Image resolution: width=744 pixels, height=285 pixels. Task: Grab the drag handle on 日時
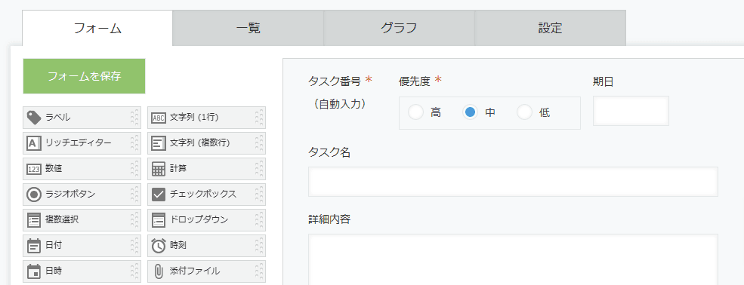pos(134,271)
